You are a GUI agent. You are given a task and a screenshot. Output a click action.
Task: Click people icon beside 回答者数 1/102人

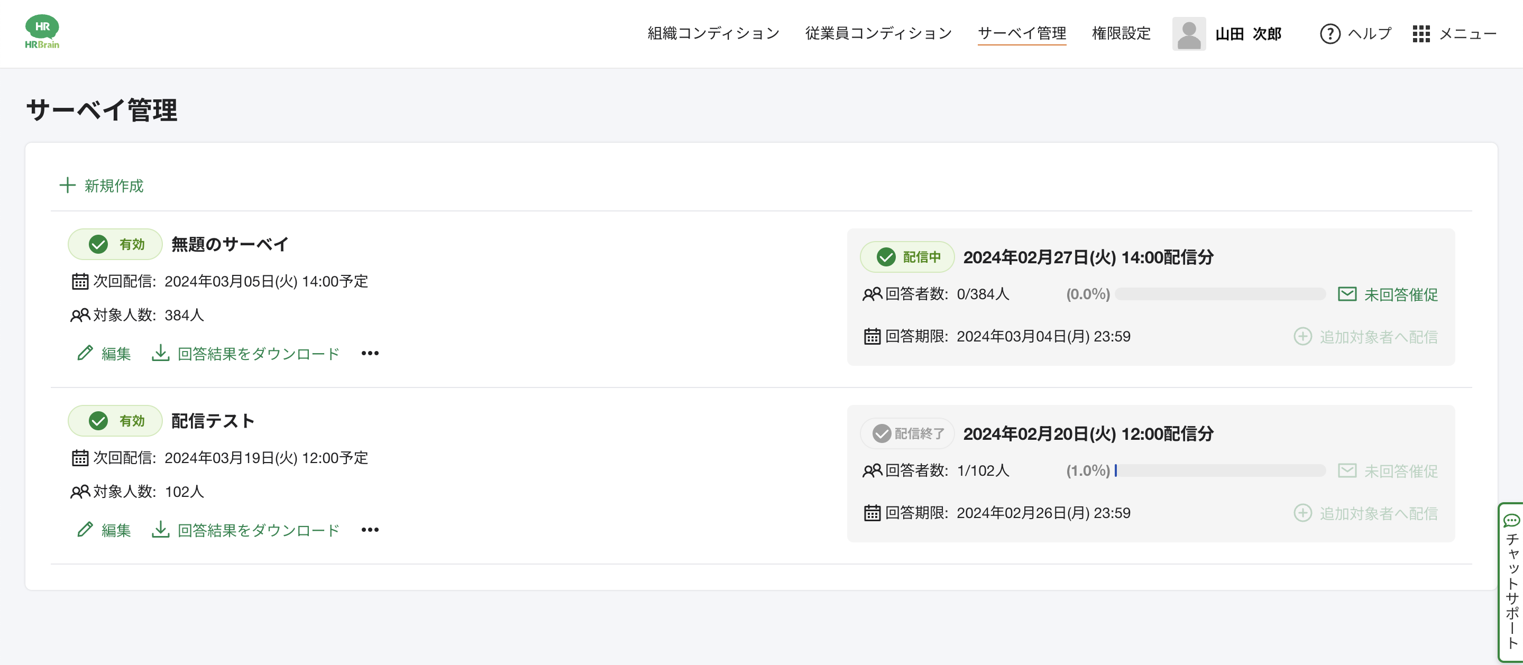[872, 470]
